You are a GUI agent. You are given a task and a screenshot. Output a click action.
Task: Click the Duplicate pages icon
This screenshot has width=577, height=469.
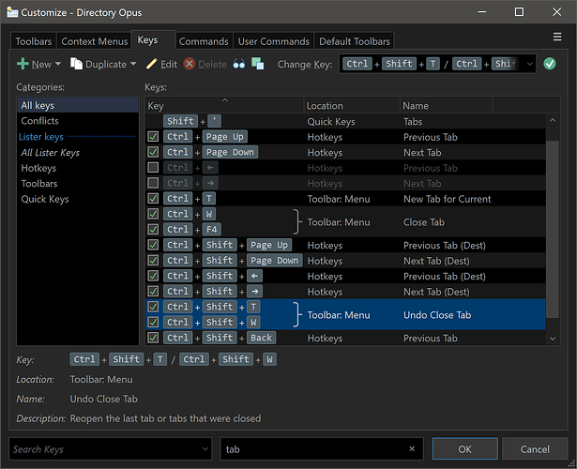[76, 64]
